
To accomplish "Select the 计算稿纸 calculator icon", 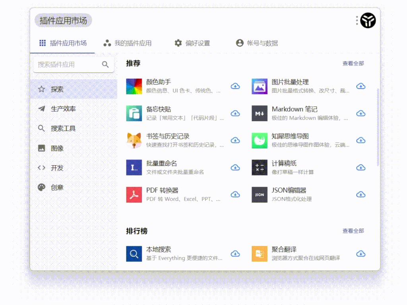I will point(259,167).
